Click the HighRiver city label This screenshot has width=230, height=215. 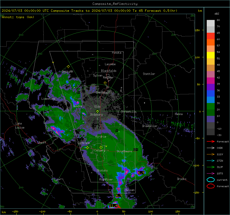point(106,179)
